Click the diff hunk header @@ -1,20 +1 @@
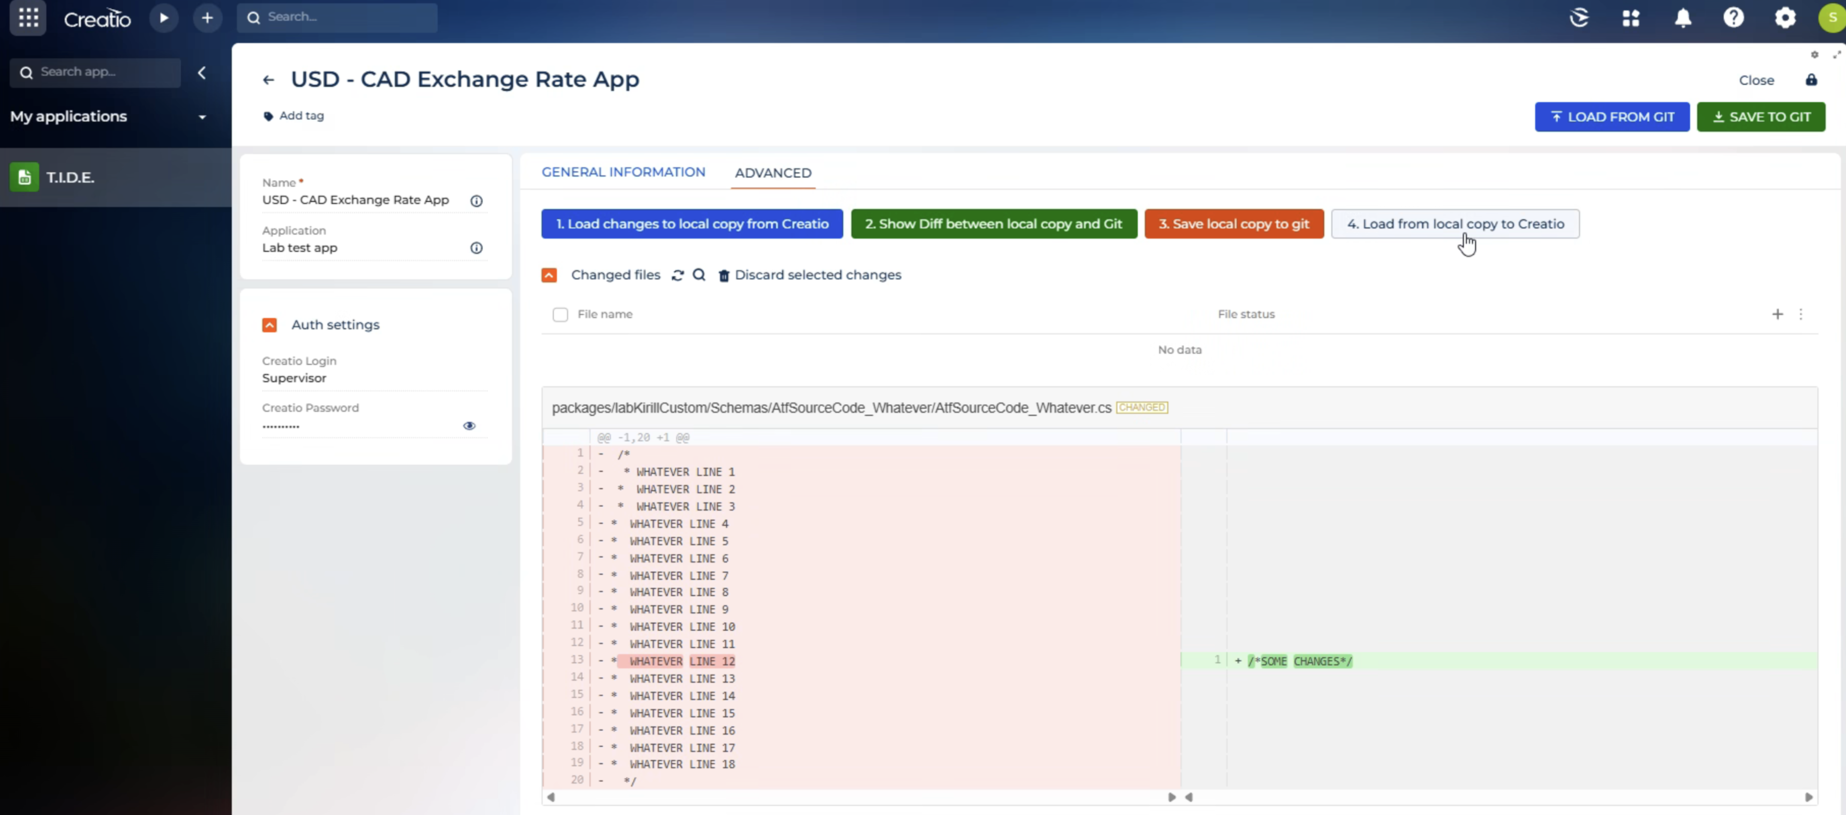The image size is (1846, 815). coord(643,437)
